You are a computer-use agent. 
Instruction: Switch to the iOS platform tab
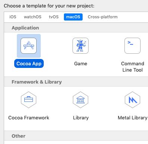[13, 17]
